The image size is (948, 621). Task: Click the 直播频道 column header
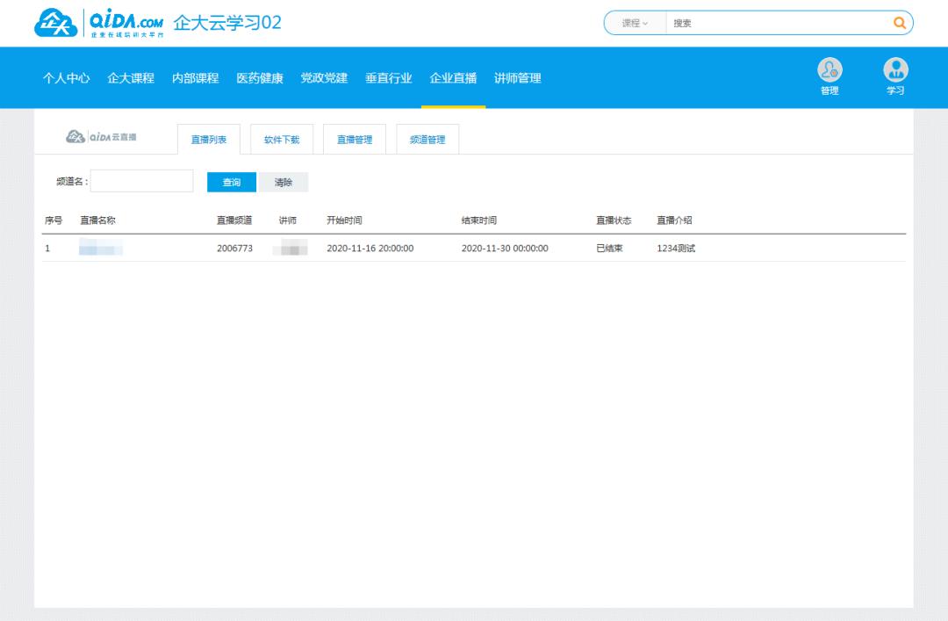pos(234,220)
